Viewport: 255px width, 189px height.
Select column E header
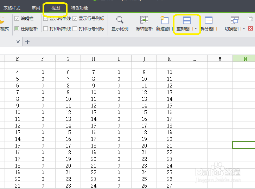[17, 59]
